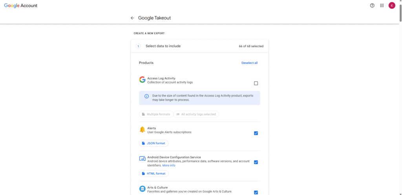The width and height of the screenshot is (402, 195).
Task: Click the back arrow beside Google Takeout
Action: tap(132, 18)
